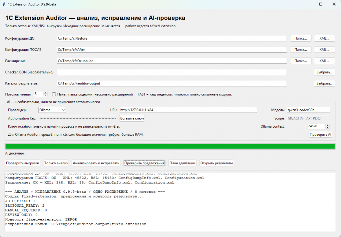Click the 'AI доступен.' status text
341x237 pixels.
point(15,154)
